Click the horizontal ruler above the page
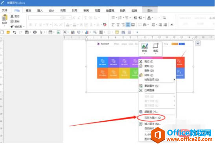215x146 pixels. tap(138, 37)
